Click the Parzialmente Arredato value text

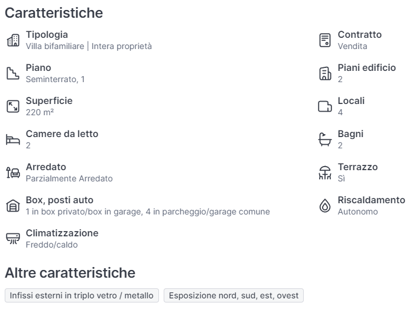[69, 178]
